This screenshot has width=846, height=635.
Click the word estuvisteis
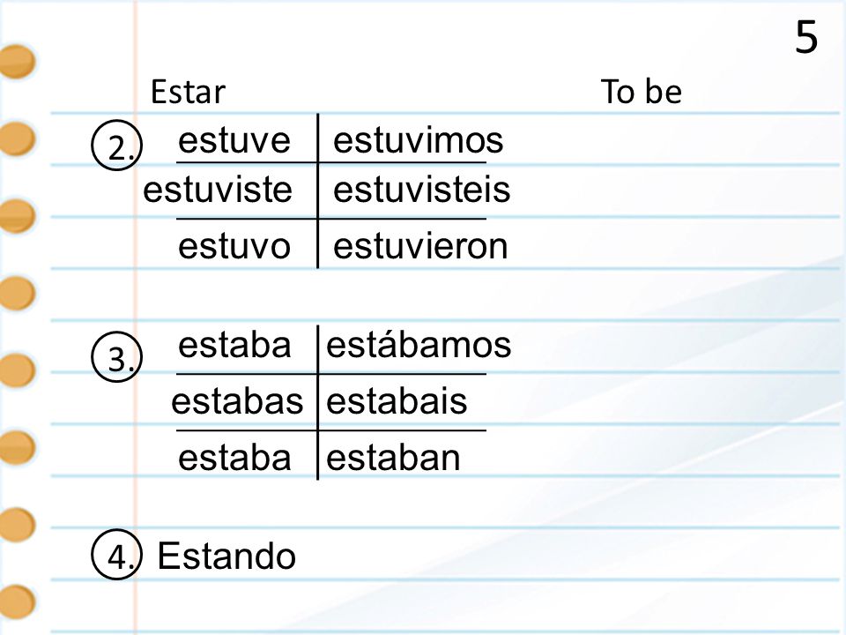pos(421,190)
